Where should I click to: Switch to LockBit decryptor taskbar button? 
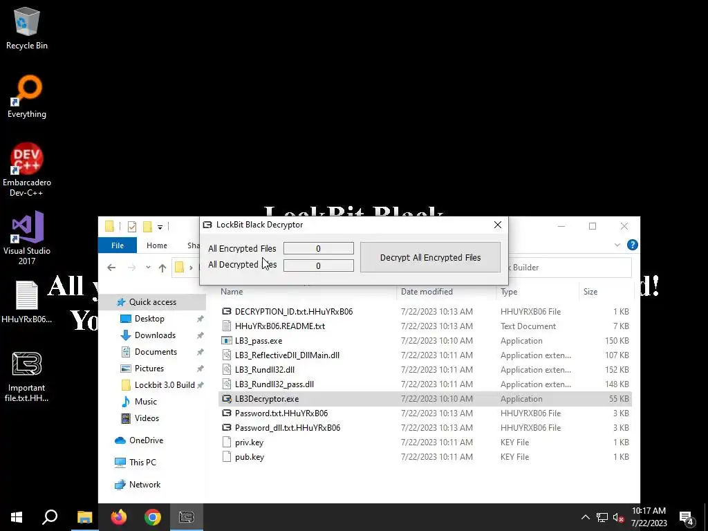click(187, 517)
